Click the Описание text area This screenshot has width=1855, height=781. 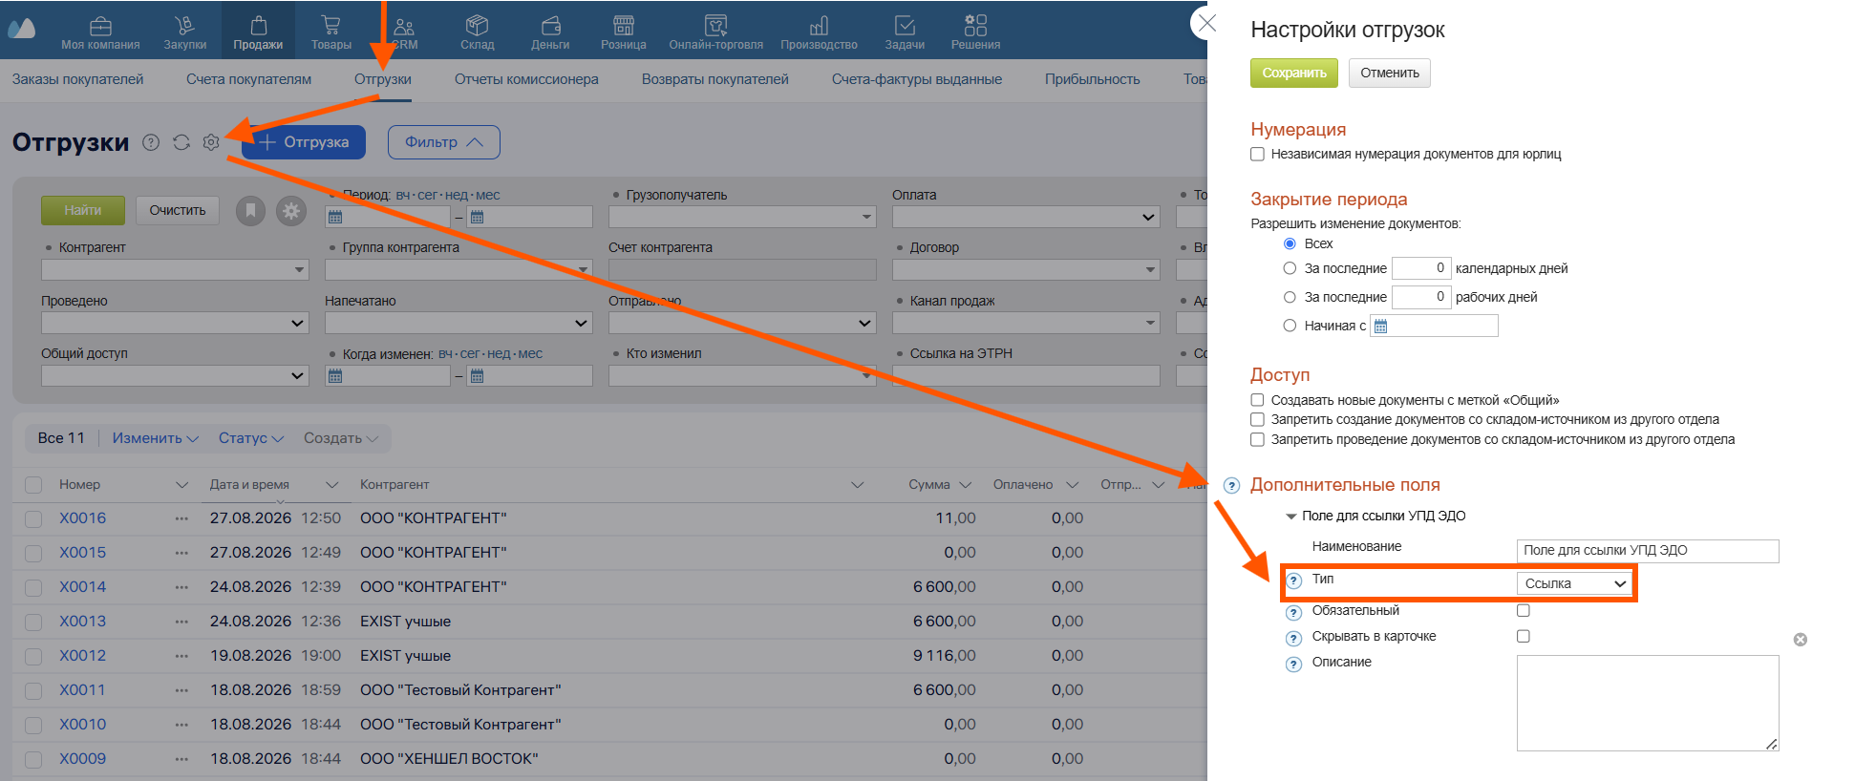pyautogui.click(x=1648, y=703)
